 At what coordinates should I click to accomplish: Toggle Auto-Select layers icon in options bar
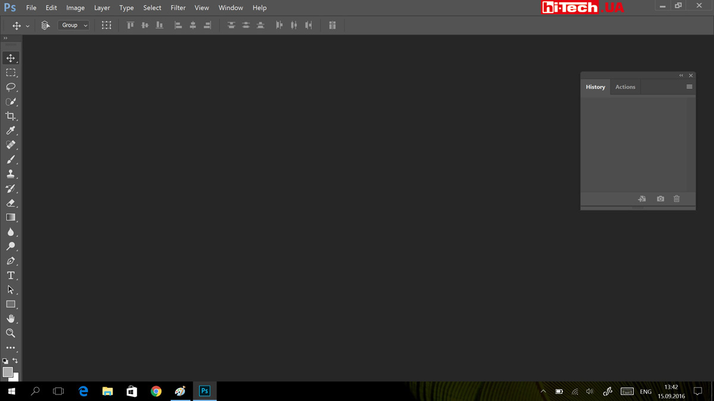(x=45, y=26)
